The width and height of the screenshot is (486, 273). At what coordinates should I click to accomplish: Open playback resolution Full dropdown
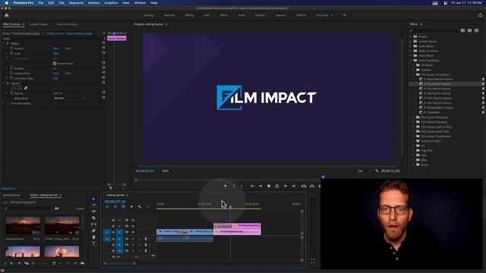click(x=364, y=171)
